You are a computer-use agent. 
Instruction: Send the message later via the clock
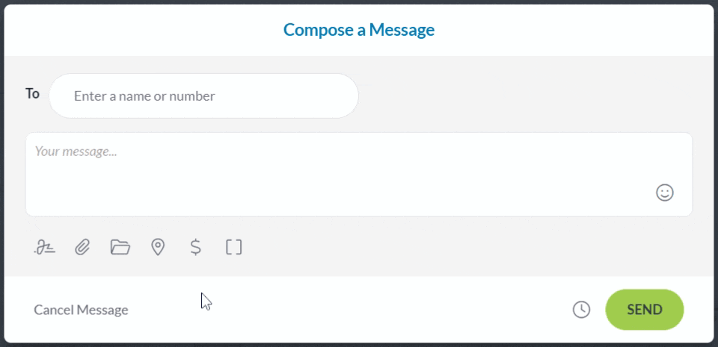click(x=581, y=310)
